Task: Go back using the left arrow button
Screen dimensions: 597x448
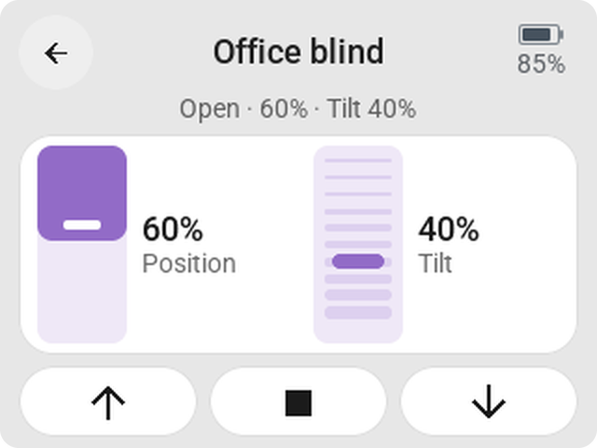Action: coord(56,52)
